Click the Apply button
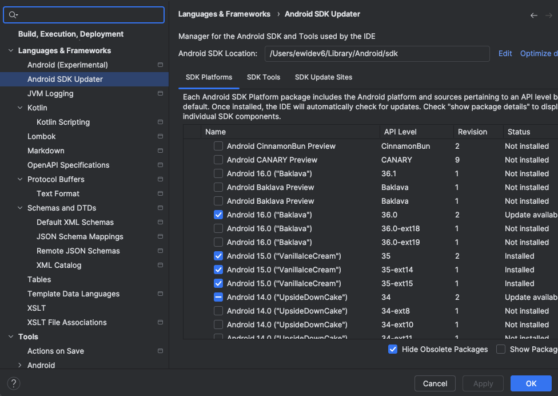Screen dimensions: 558x396 click(483, 383)
